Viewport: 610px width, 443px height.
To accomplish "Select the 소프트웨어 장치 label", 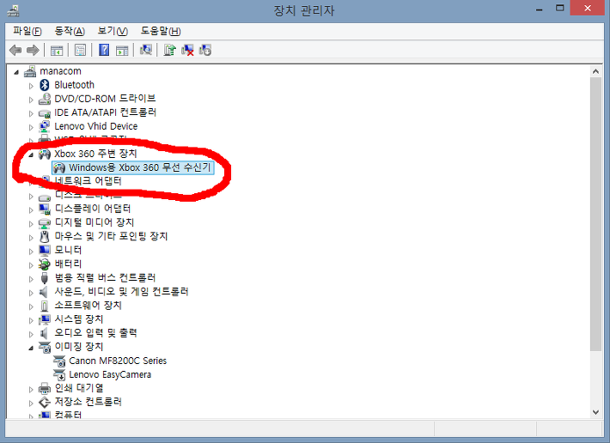I will (88, 306).
